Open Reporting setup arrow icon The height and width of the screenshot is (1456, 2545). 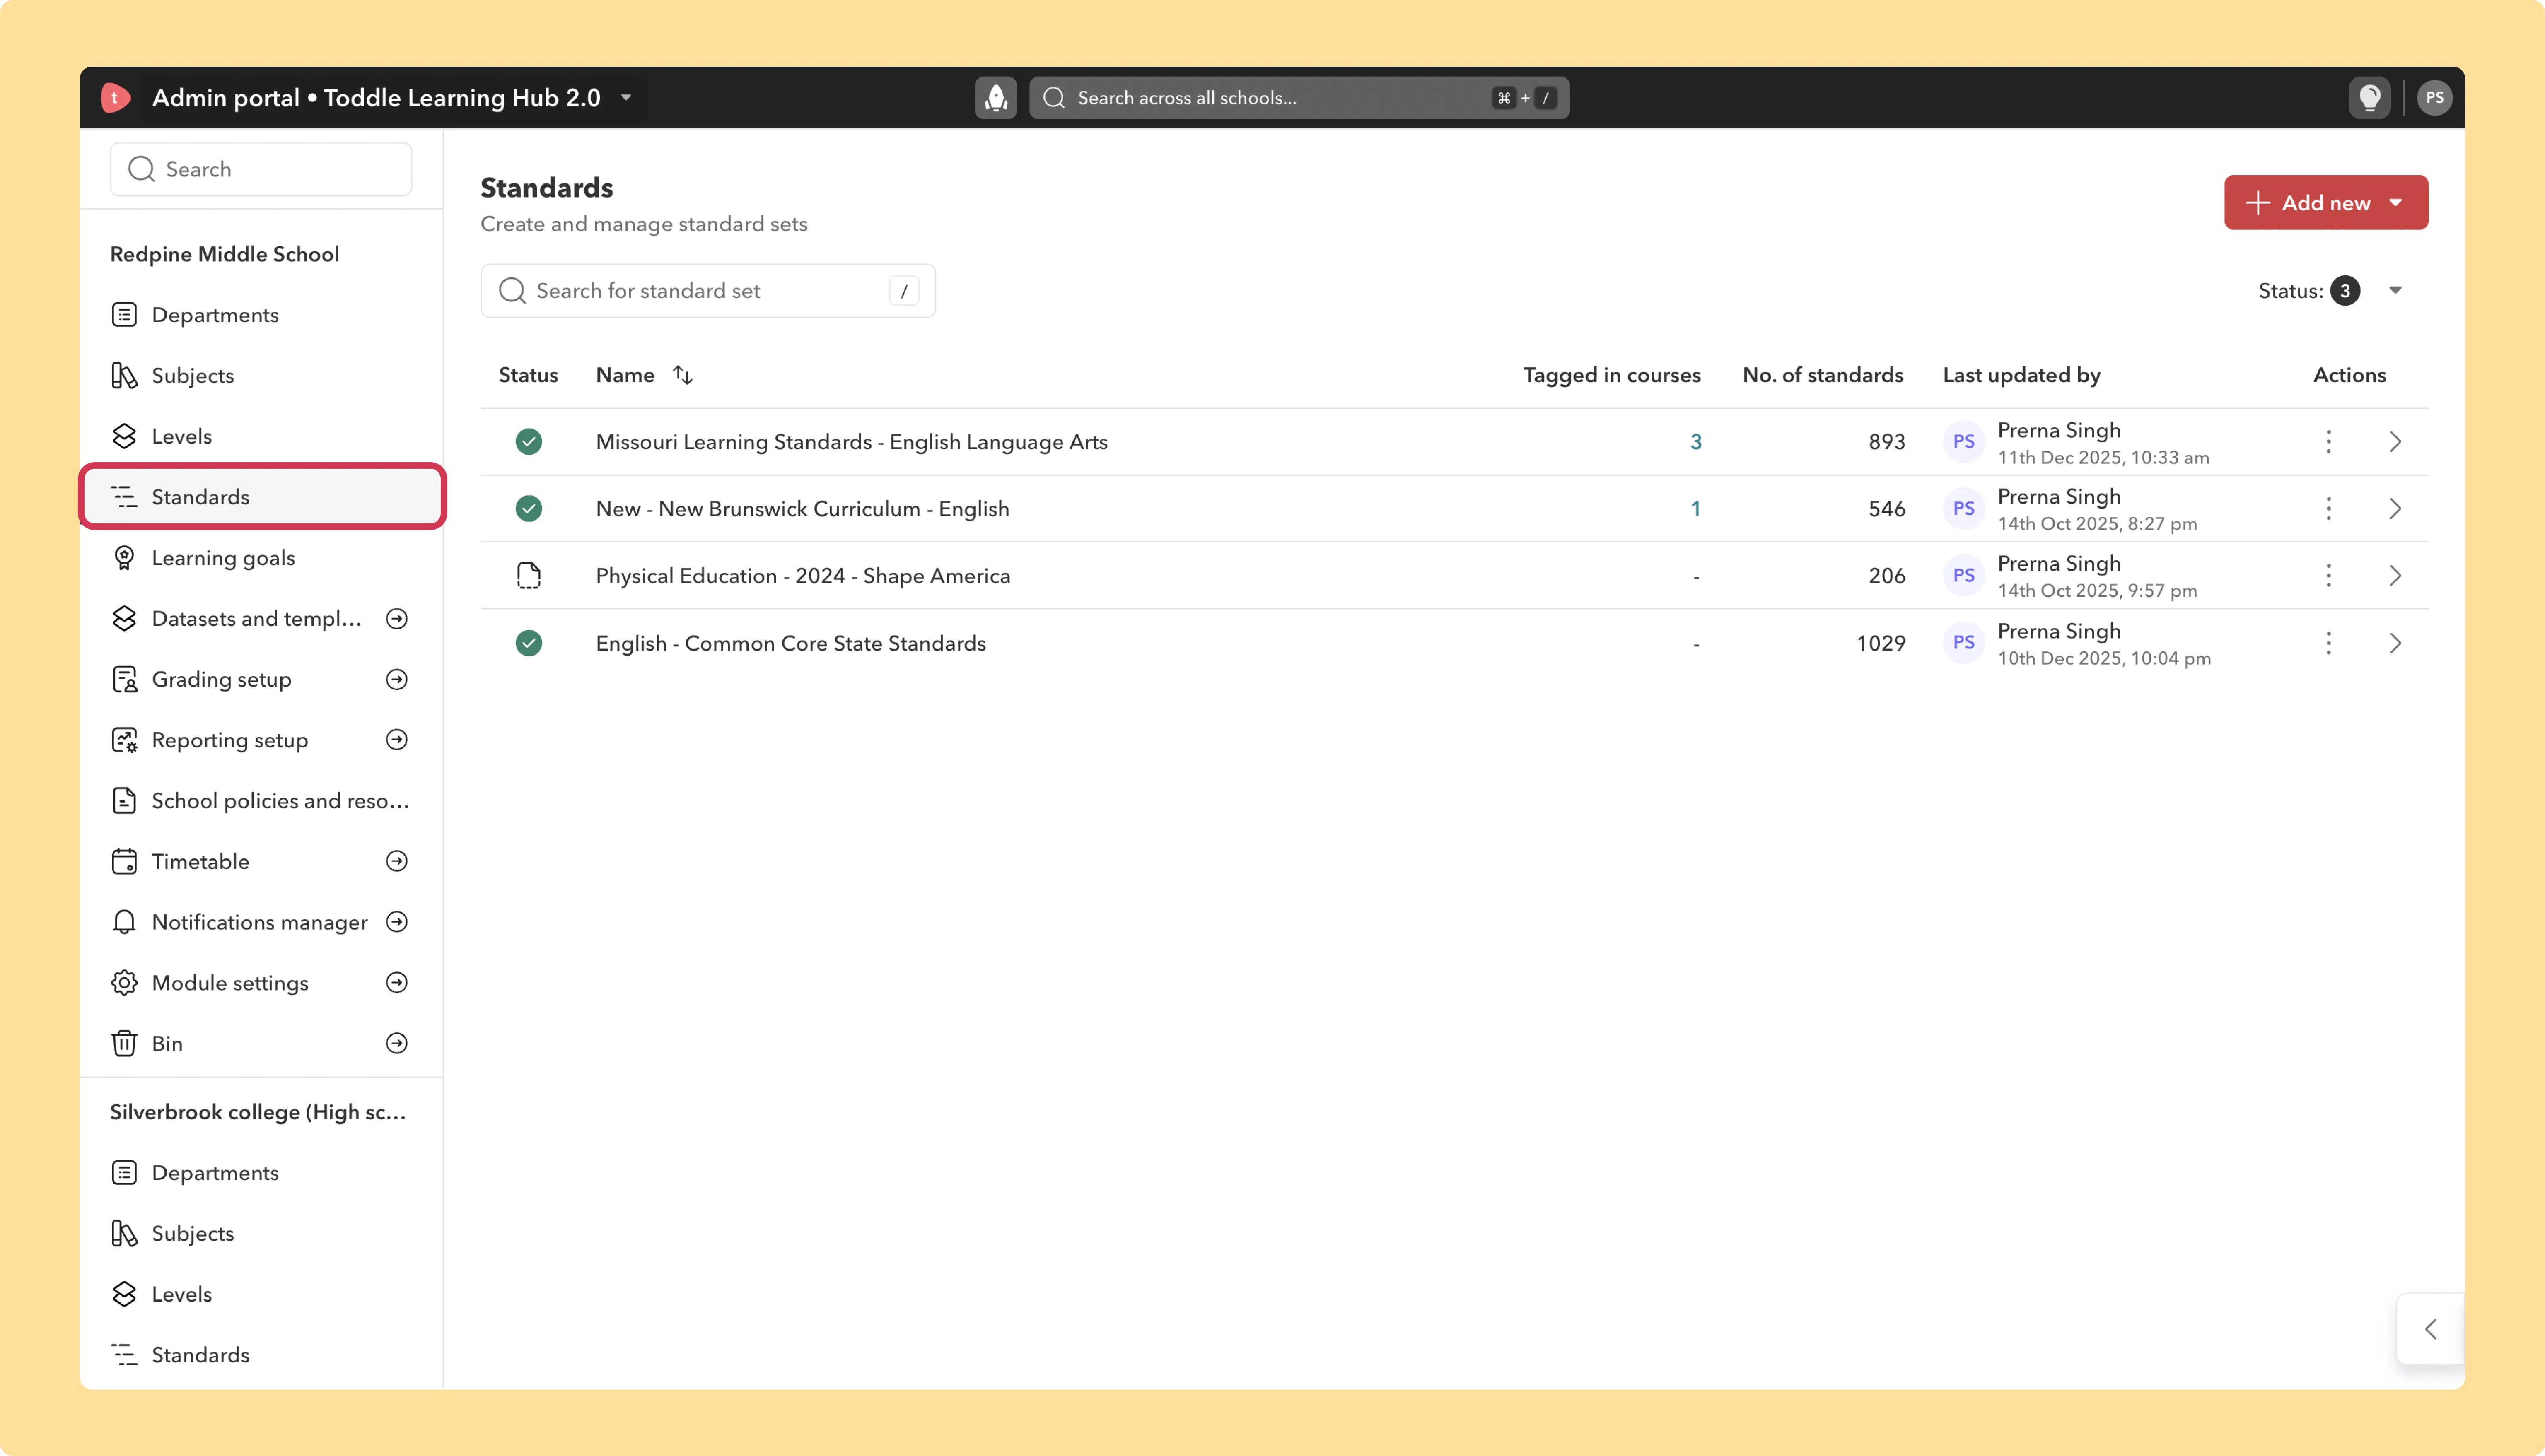point(397,740)
